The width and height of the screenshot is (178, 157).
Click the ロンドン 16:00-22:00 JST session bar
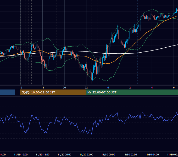click(x=53, y=92)
